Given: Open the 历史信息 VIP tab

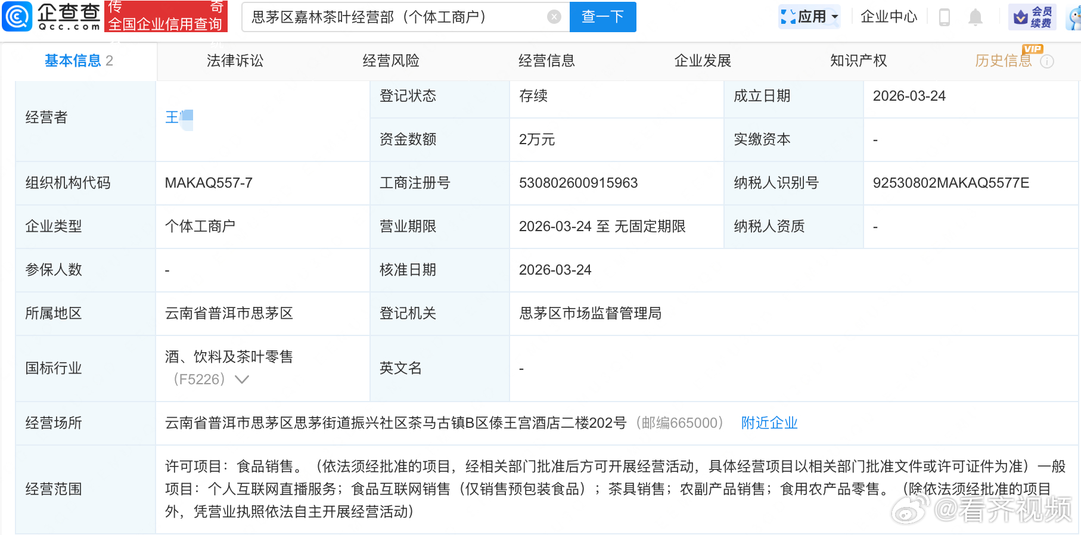Looking at the screenshot, I should point(1003,61).
